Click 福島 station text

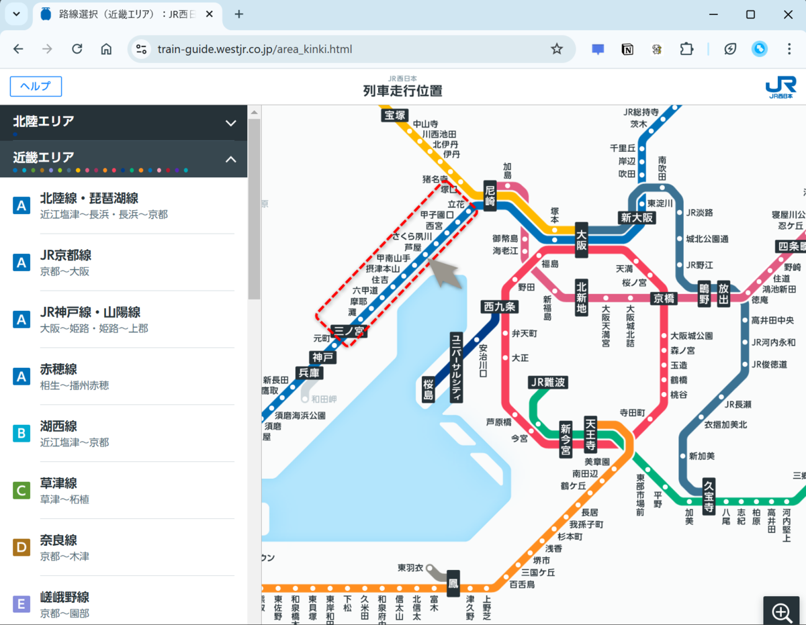550,264
